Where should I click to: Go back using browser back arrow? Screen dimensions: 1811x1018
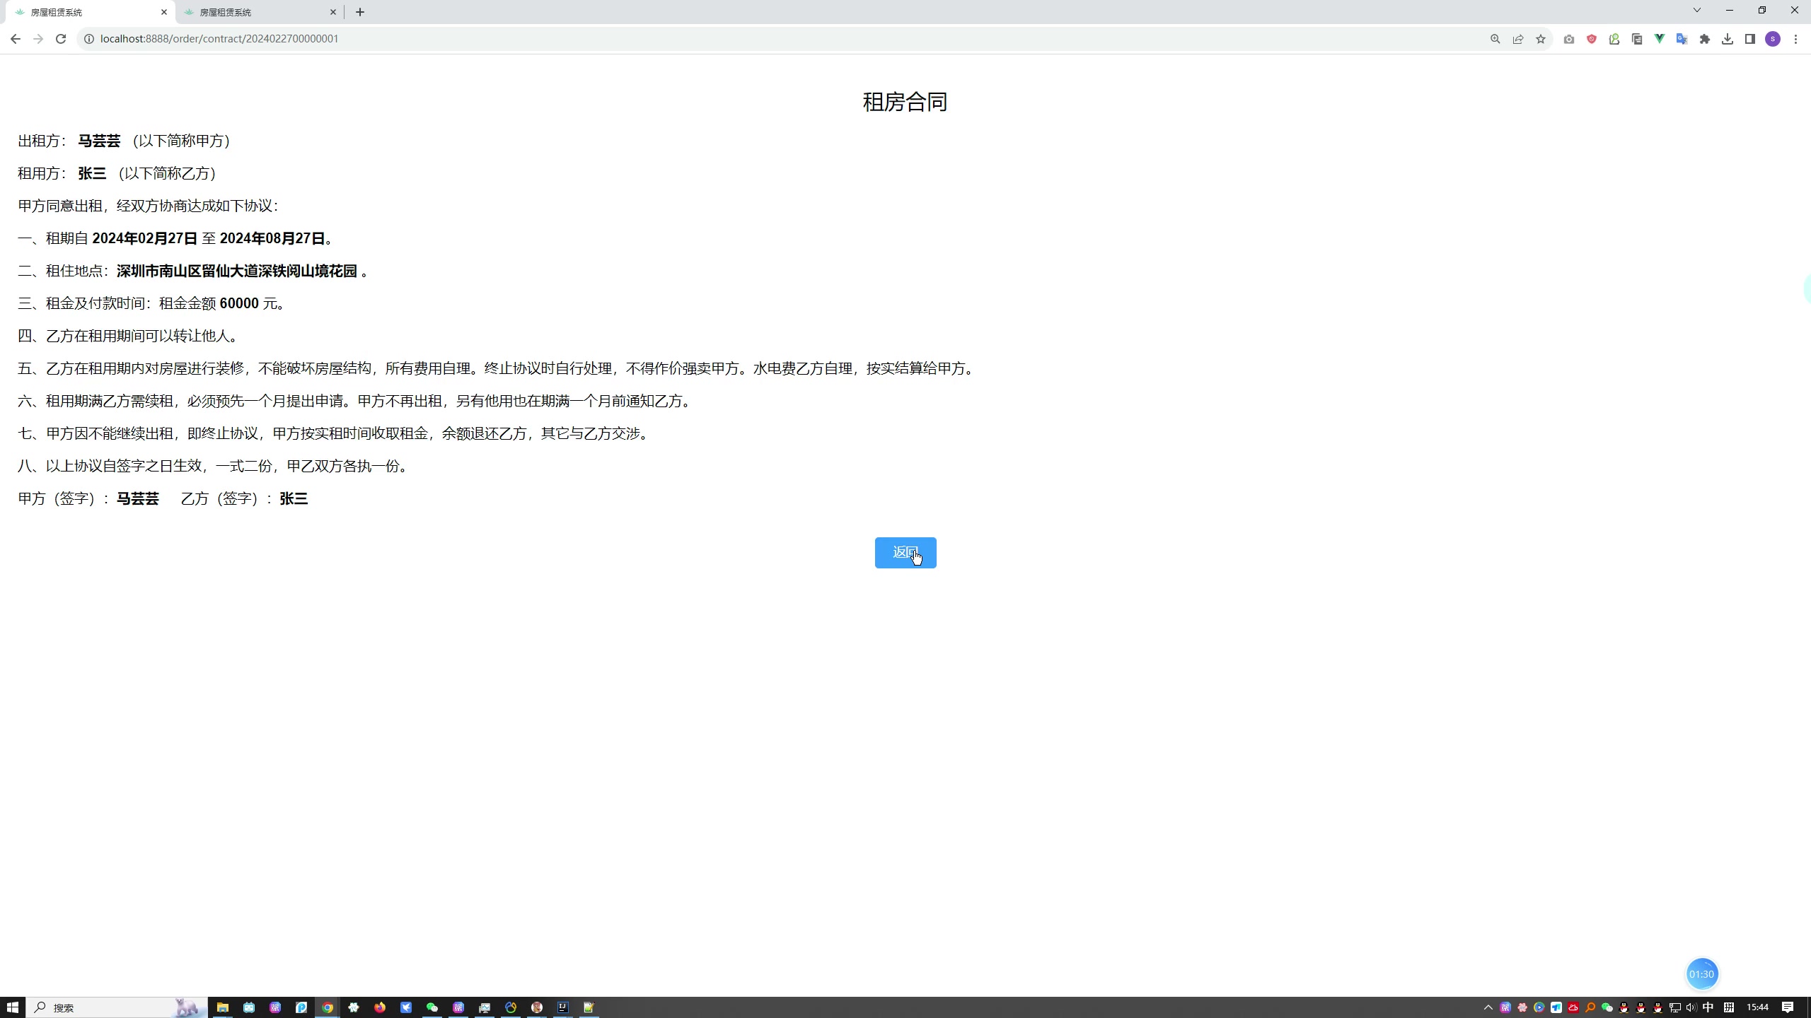(16, 39)
